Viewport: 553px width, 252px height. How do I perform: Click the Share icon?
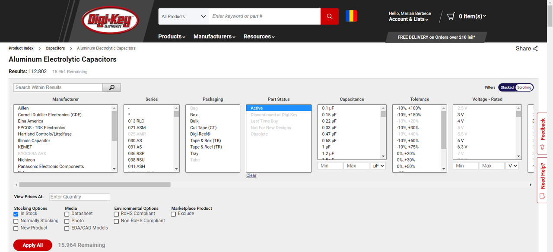pos(535,49)
